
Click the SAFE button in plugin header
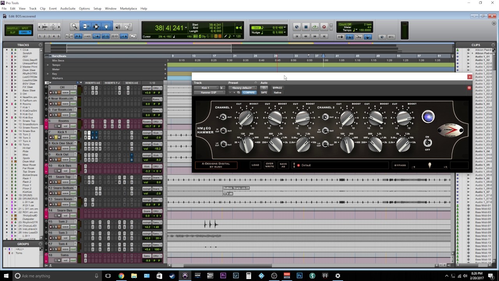point(264,92)
